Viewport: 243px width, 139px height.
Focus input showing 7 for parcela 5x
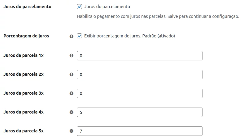139,131
